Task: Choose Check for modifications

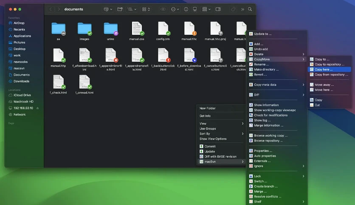Action: pyautogui.click(x=277, y=115)
